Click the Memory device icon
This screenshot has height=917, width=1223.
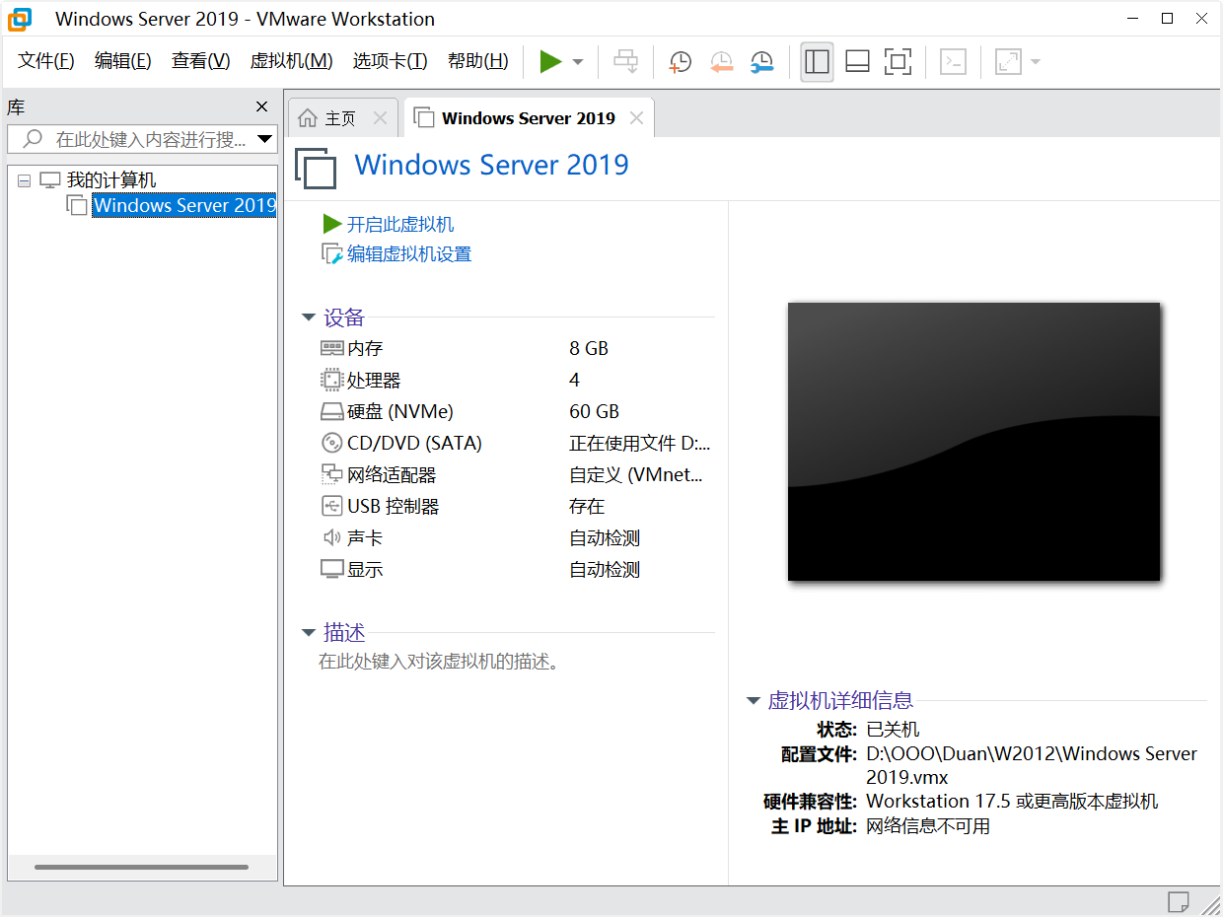coord(330,347)
